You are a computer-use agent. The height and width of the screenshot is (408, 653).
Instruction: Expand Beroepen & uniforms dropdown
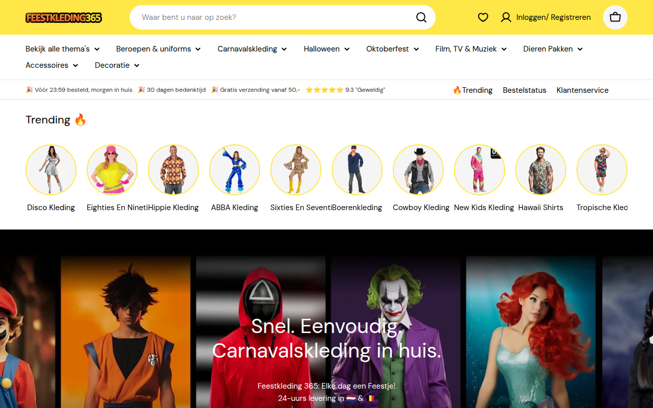click(159, 49)
